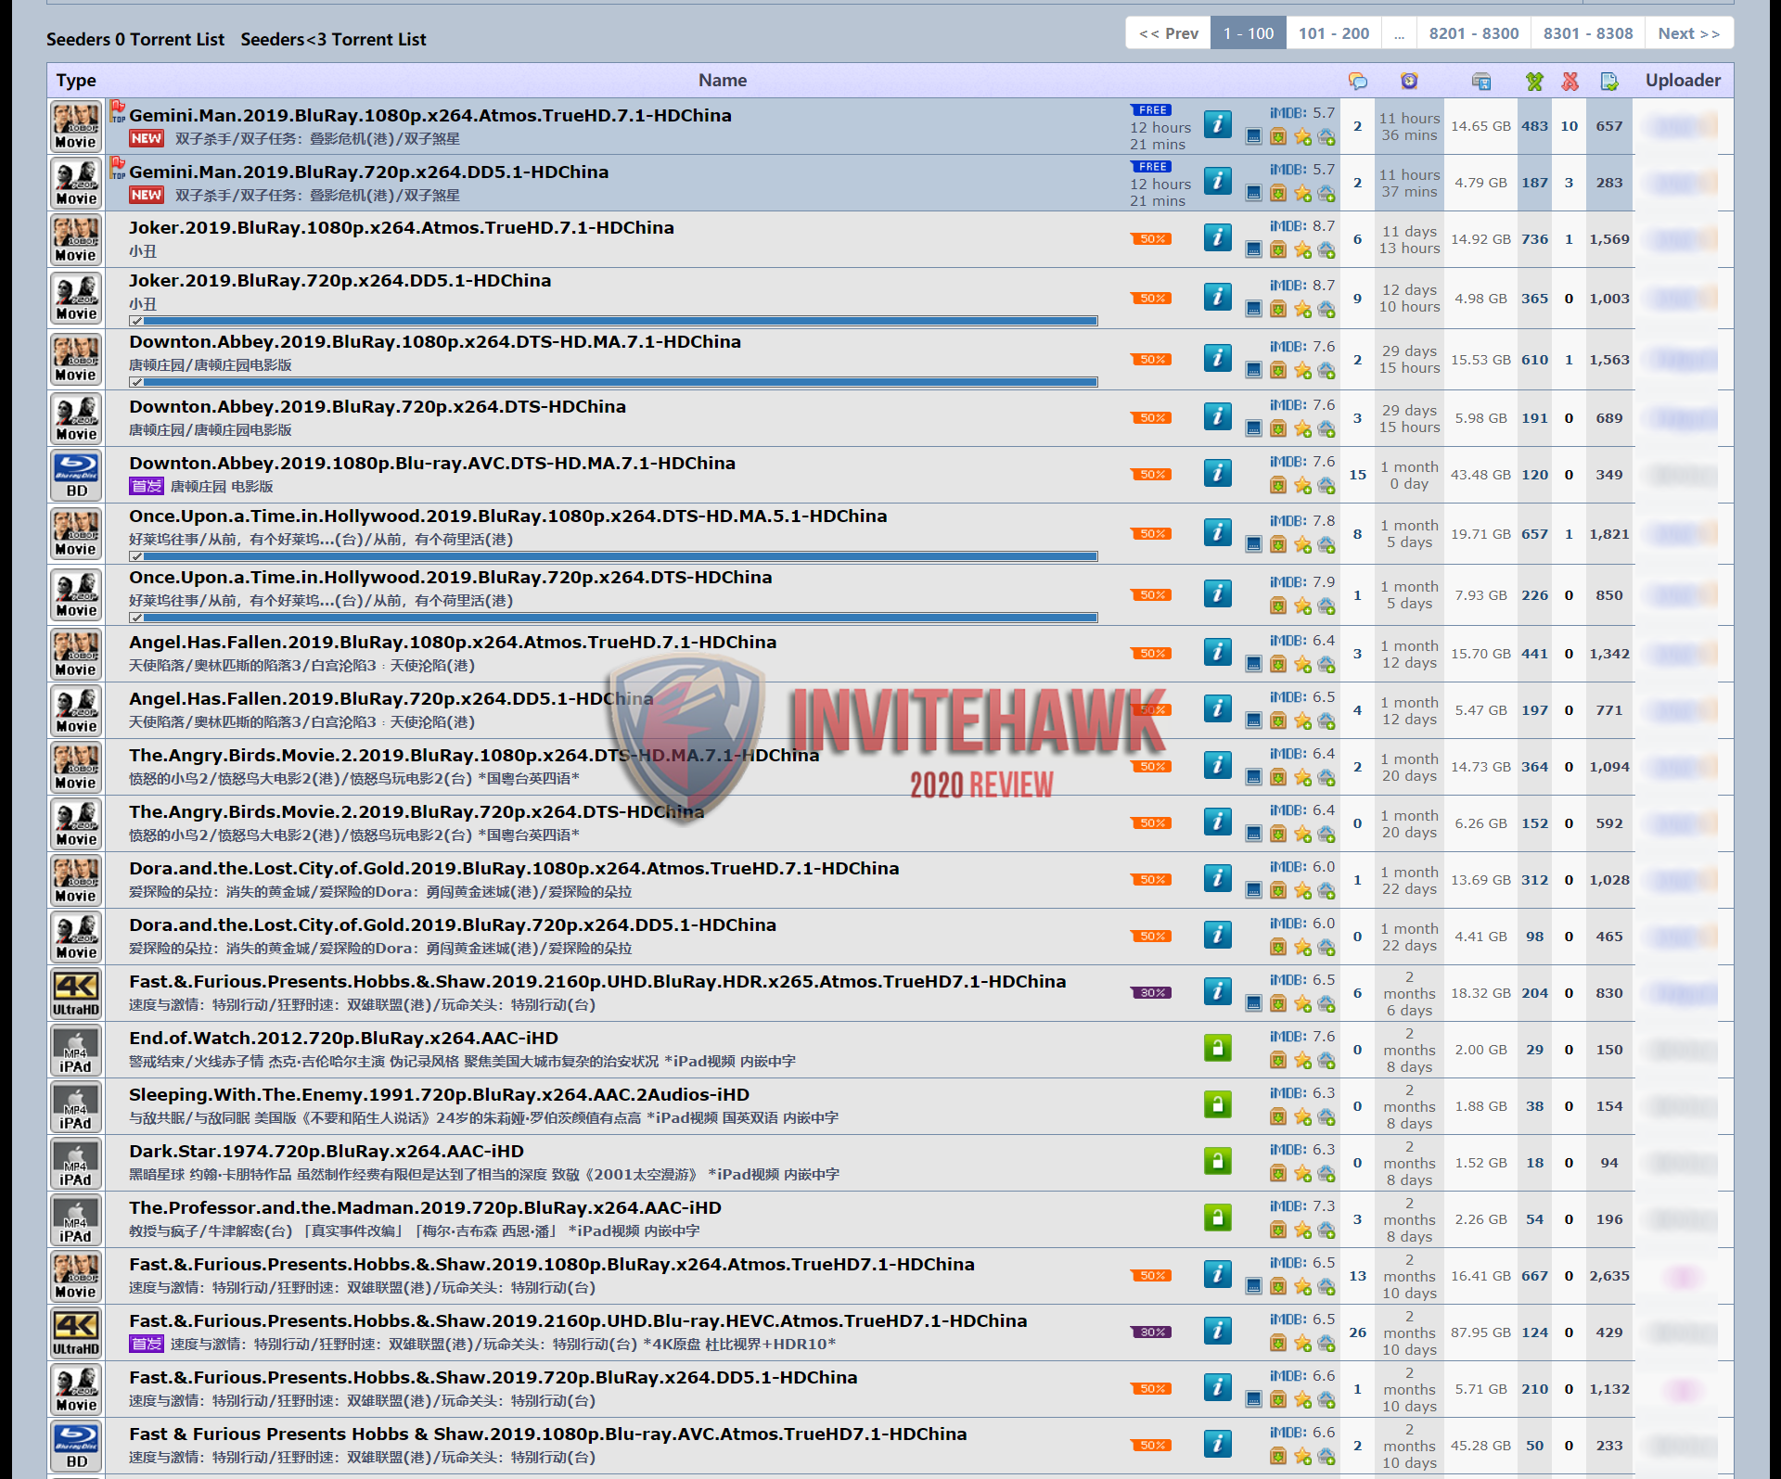Open comments count 26 on Hobbs.&.Shaw HEVC
Viewport: 1781px width, 1479px height.
point(1358,1332)
